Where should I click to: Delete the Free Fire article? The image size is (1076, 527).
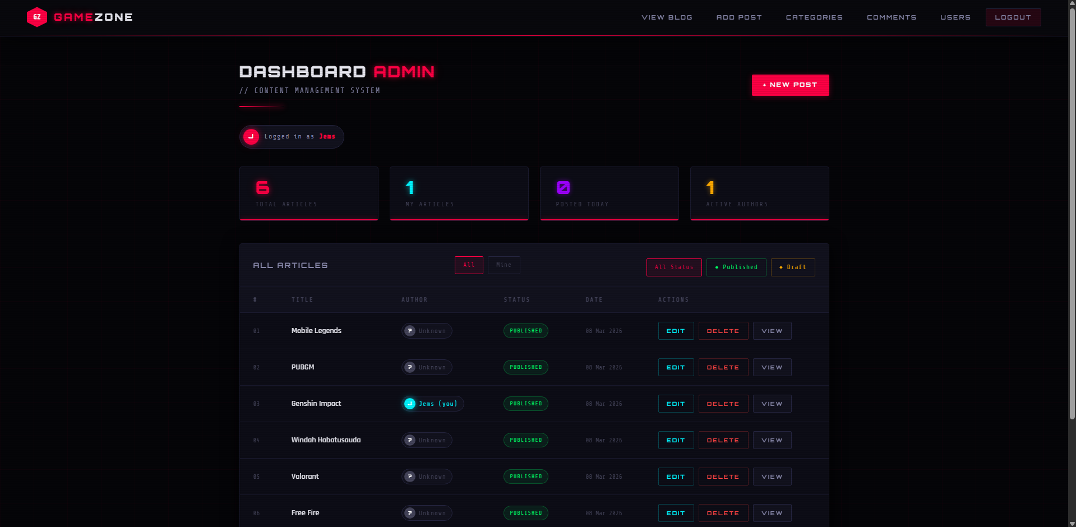point(723,513)
